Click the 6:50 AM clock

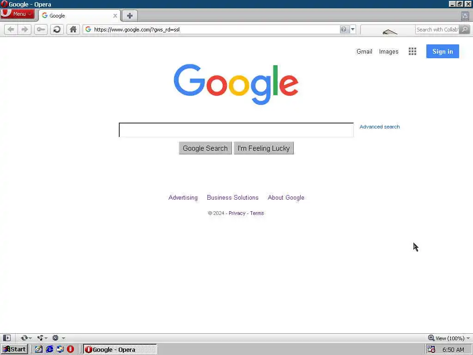[453, 349]
